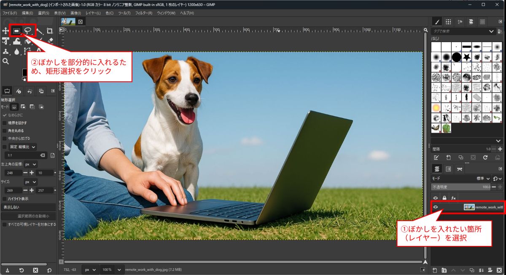Open the layer モード 標準 dropdown
The height and width of the screenshot is (275, 506).
(483, 179)
